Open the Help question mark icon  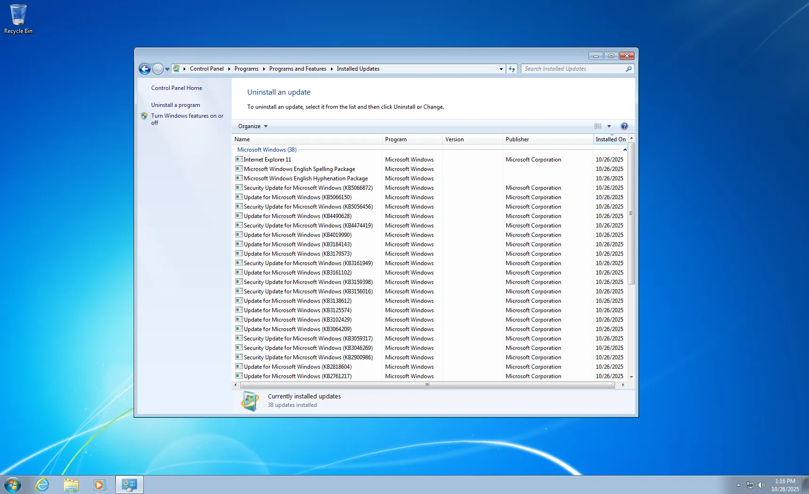(624, 126)
